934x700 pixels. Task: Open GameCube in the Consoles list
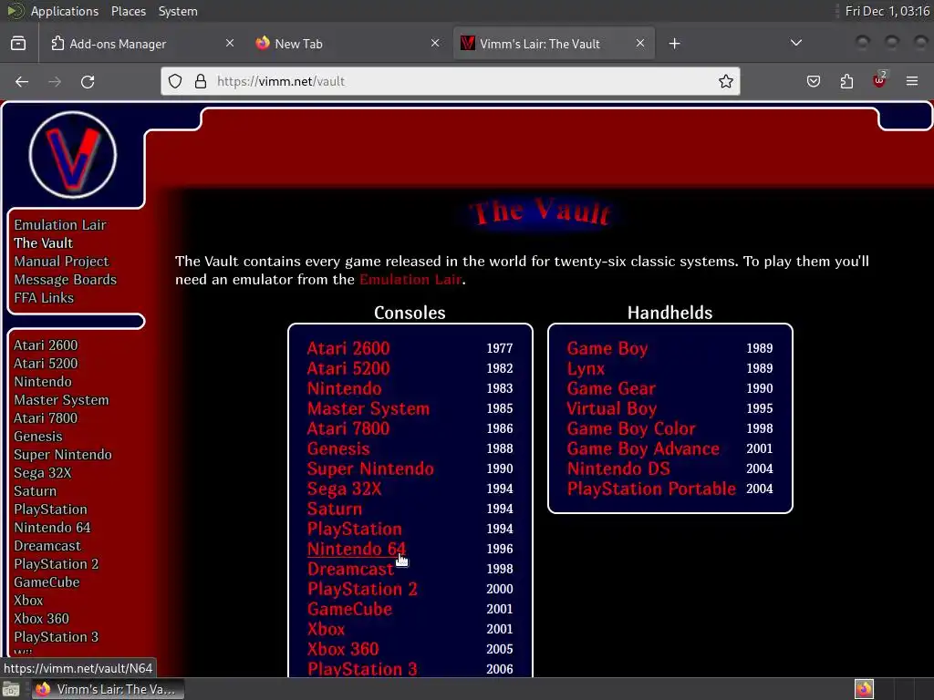349,609
